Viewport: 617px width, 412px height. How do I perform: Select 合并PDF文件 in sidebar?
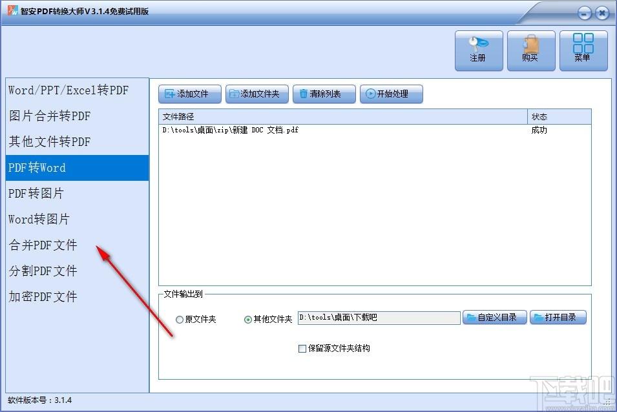click(77, 245)
